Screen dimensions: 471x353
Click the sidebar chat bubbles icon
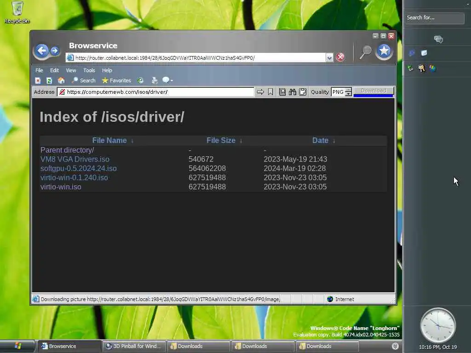(x=438, y=39)
